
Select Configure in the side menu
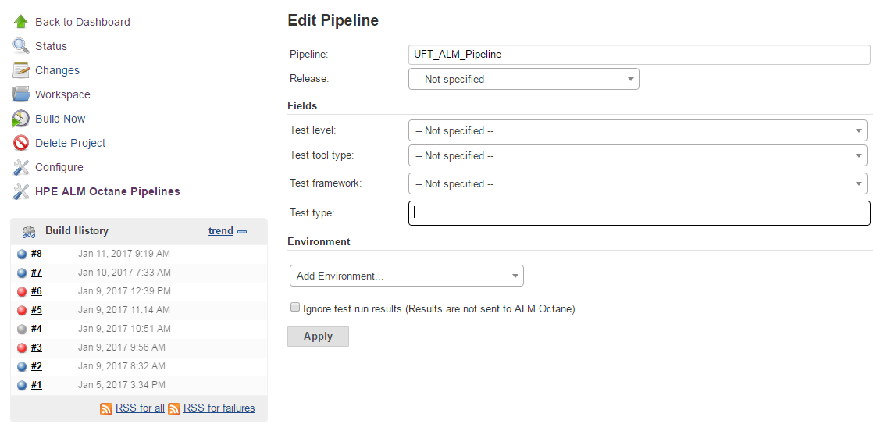pos(59,167)
